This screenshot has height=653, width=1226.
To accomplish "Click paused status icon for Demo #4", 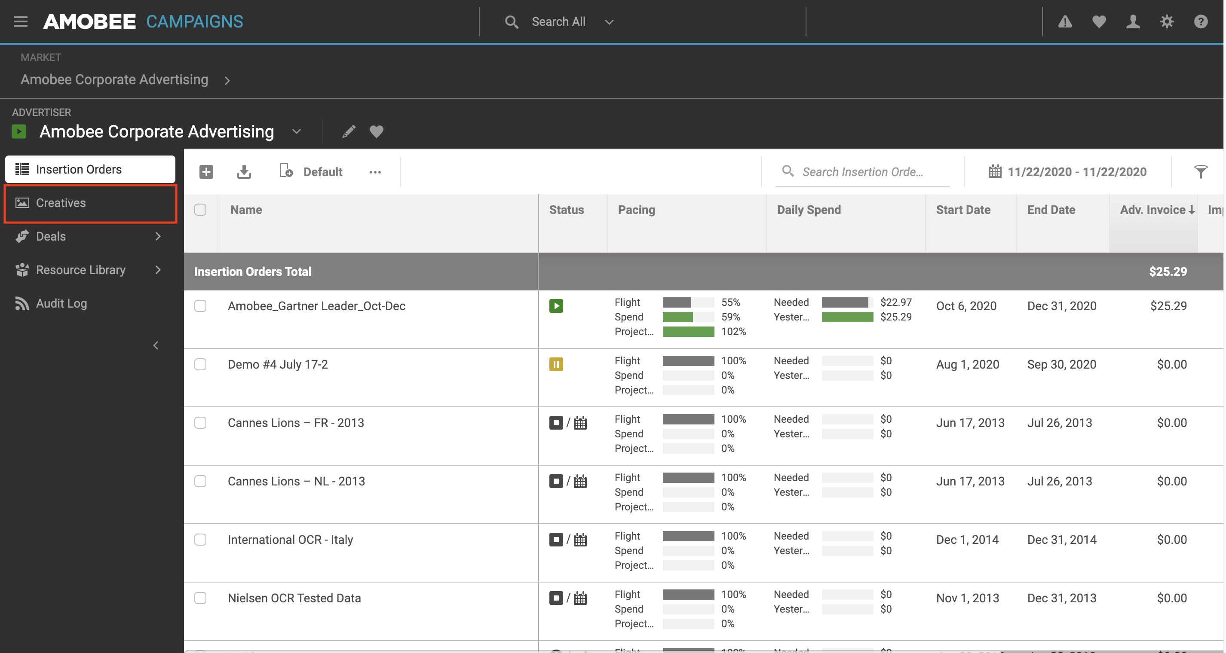I will pos(556,364).
